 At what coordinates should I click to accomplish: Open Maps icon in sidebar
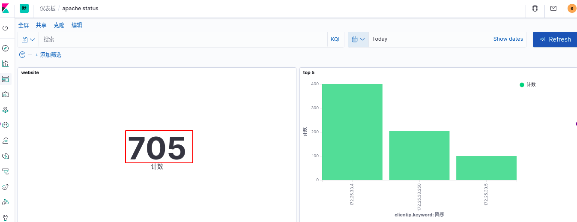[x=5, y=110]
